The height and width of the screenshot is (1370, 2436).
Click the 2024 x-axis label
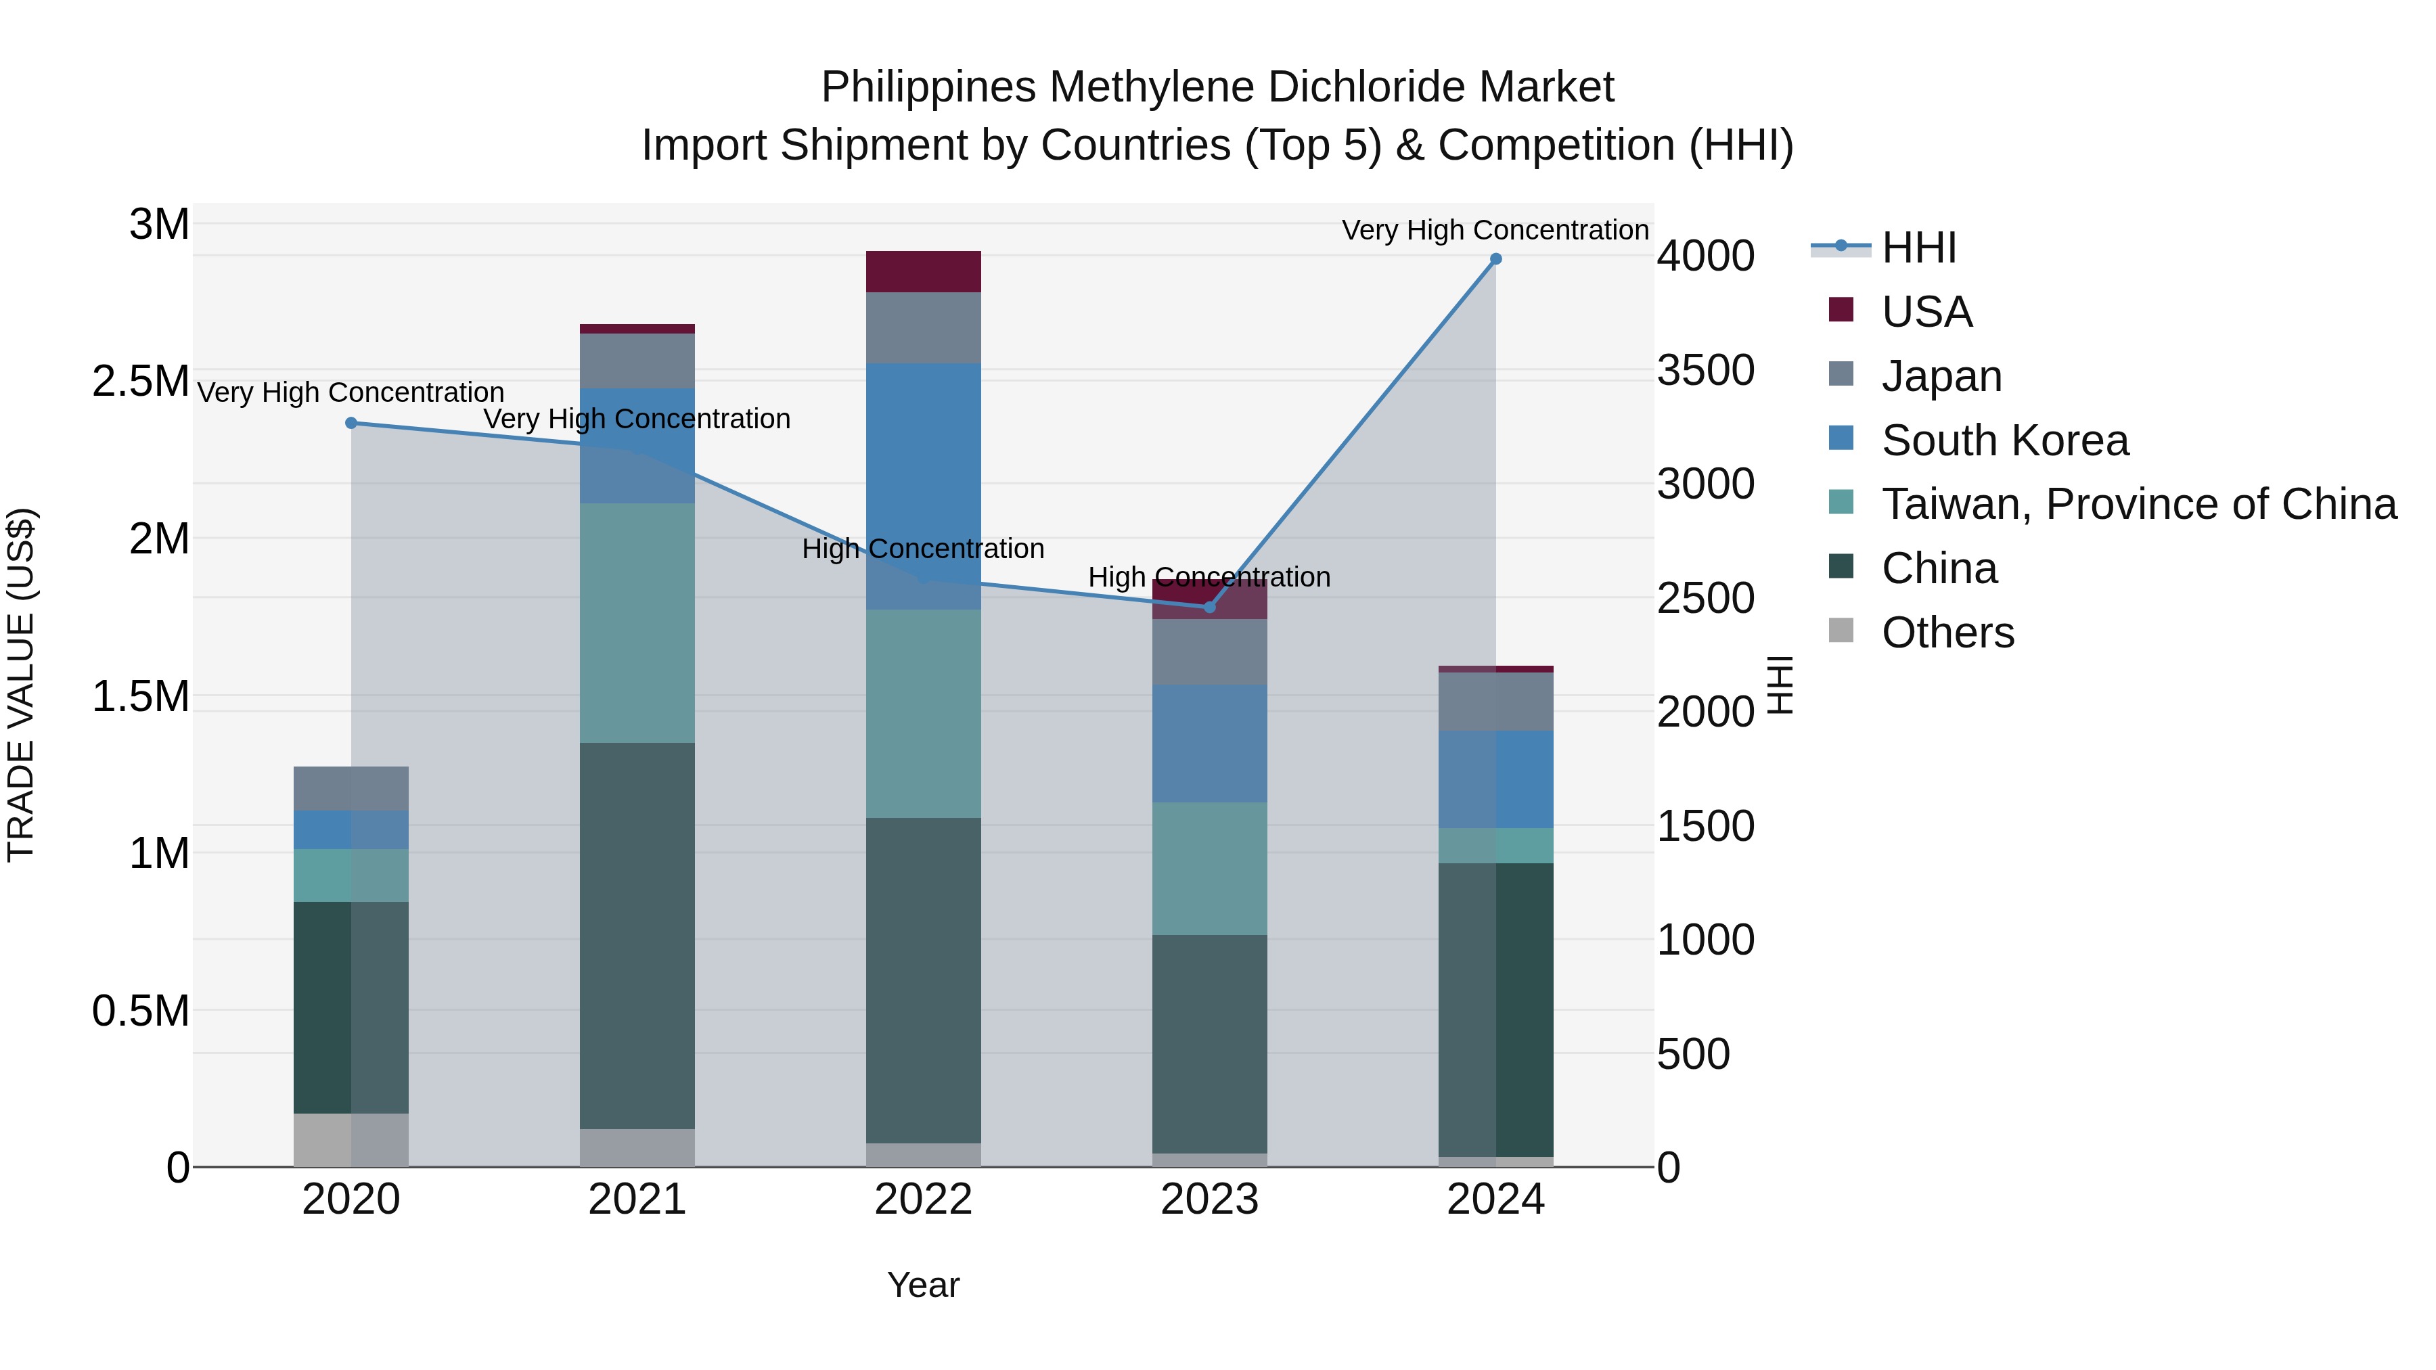click(1496, 1200)
